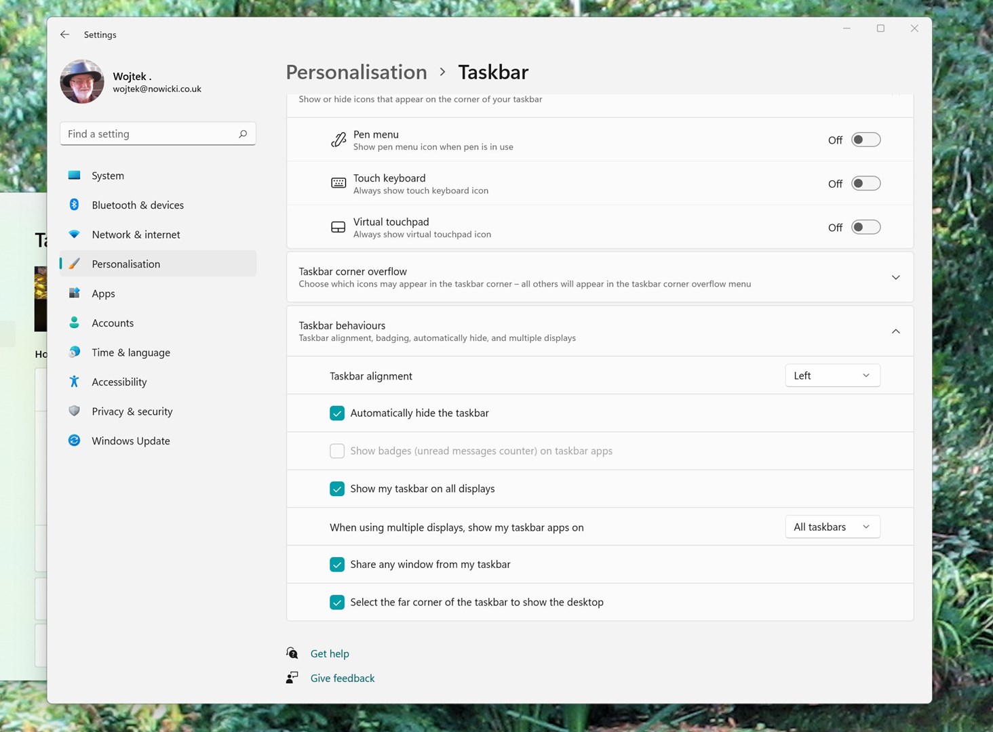Viewport: 993px width, 732px height.
Task: Select Accessibility in the sidebar
Action: 158,382
